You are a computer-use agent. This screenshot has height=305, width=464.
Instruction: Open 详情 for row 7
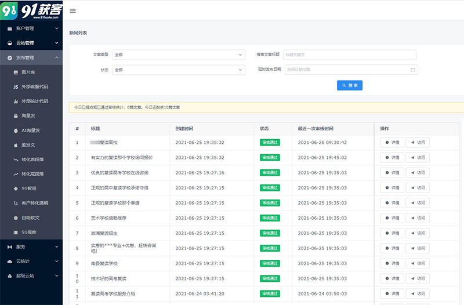(392, 233)
